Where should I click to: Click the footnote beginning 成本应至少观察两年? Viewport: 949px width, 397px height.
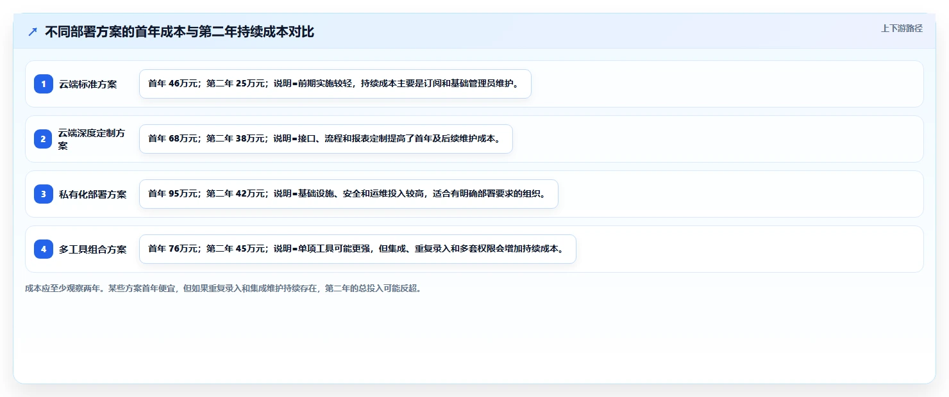pos(223,288)
